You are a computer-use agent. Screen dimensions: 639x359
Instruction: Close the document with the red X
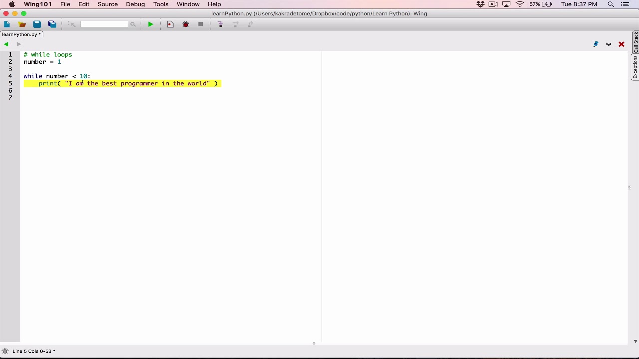pos(622,44)
